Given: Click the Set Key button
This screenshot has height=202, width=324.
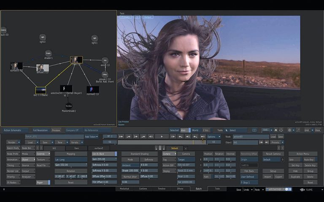Looking at the screenshot, I should pos(295,165).
